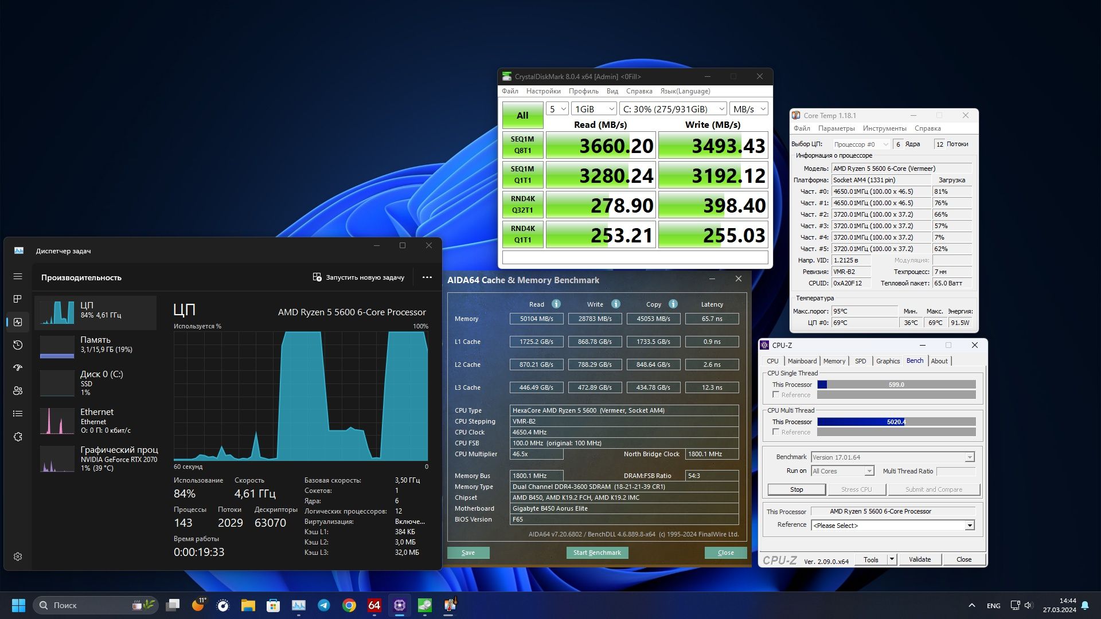Switch to Core Temp taskbar icon
1101x619 pixels.
tap(450, 605)
